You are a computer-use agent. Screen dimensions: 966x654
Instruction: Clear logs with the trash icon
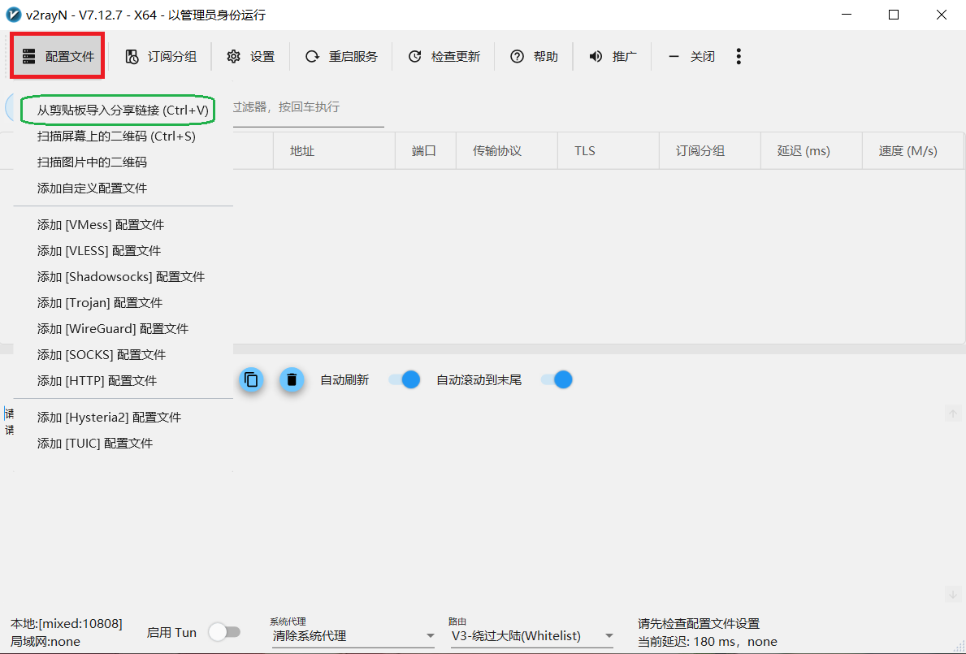click(x=292, y=379)
